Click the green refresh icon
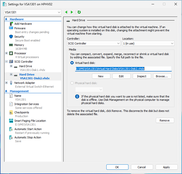This screenshot has width=182, height=174. click(79, 12)
